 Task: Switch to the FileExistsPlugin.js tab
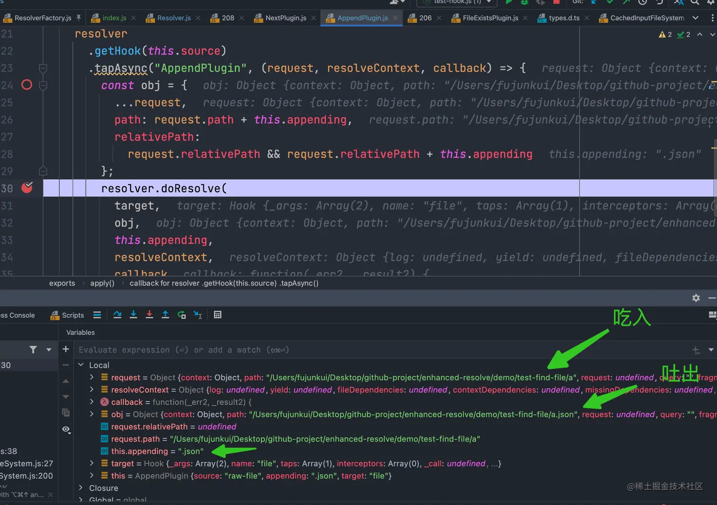(x=490, y=18)
